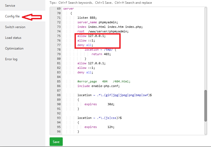Screen dimensions: 211x147
Task: Place cursor on 'return 403;' line
Action: [x=101, y=54]
